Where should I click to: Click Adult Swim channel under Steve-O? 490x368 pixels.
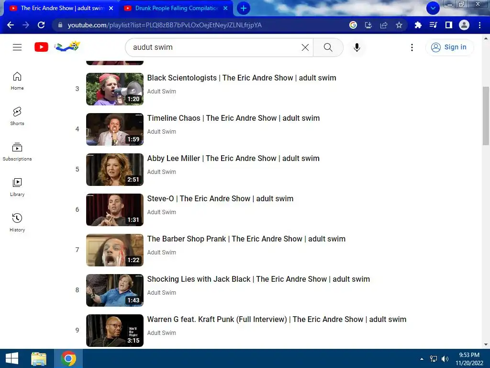(x=162, y=212)
